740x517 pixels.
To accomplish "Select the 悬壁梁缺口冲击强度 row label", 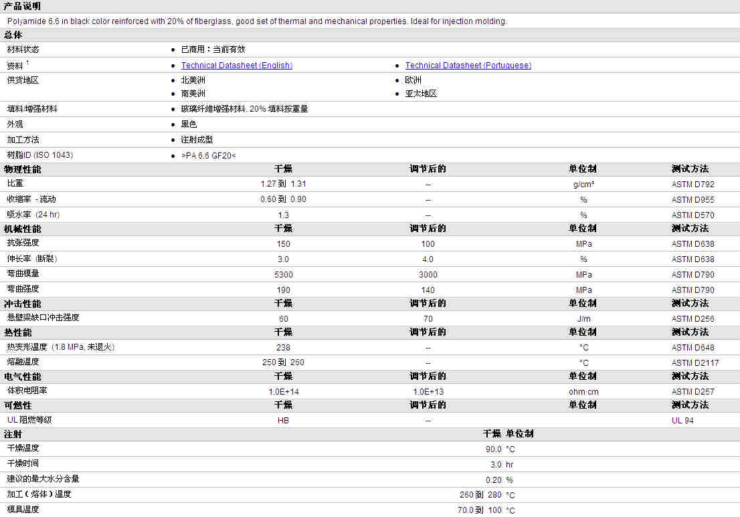I will pos(43,318).
